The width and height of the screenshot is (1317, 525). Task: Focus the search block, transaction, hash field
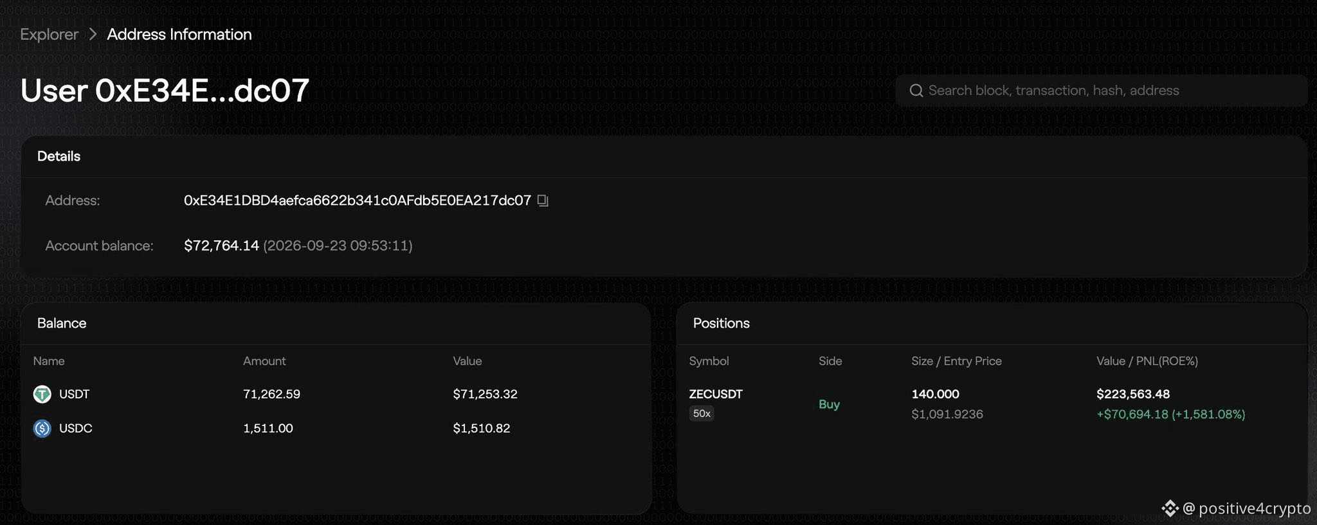[1101, 91]
